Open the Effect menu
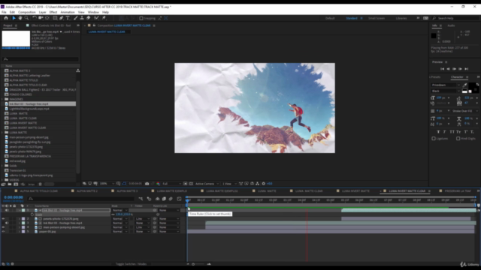 [53, 12]
